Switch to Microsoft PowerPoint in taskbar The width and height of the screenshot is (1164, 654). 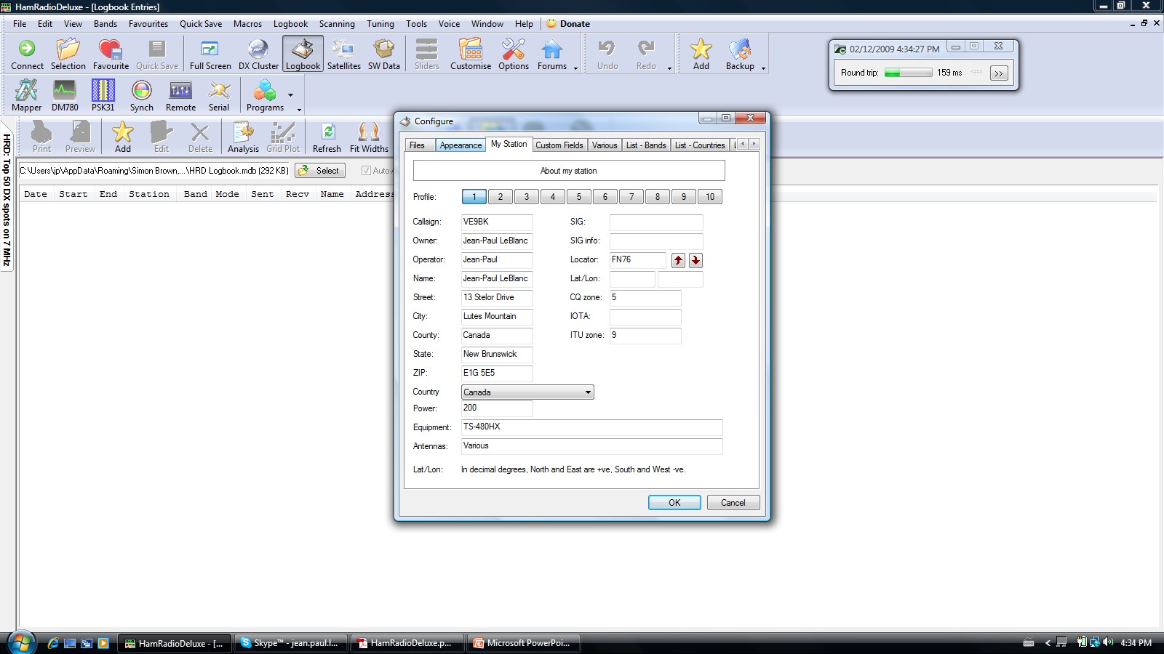click(522, 643)
